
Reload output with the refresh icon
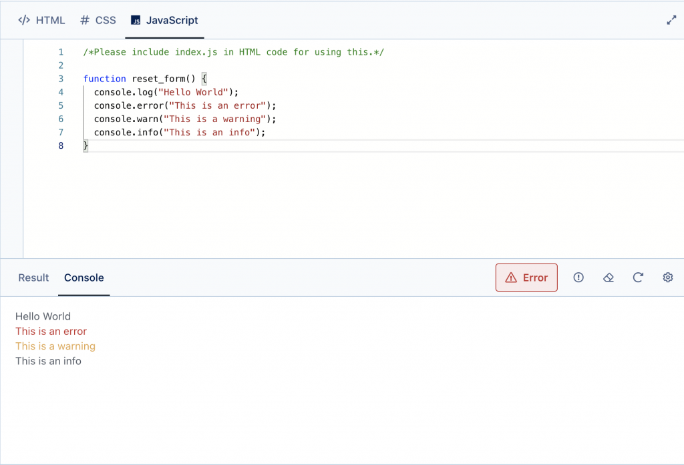[x=638, y=278]
